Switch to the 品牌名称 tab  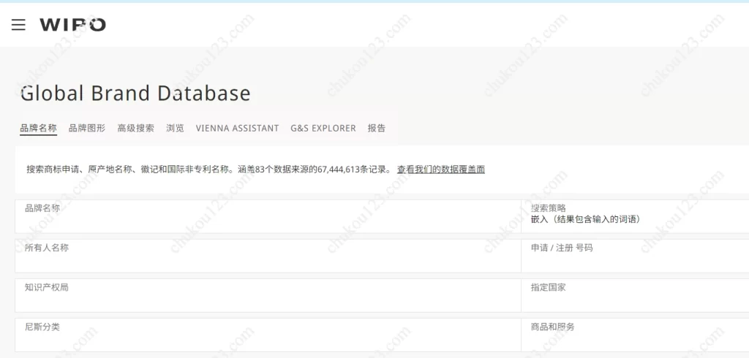point(38,128)
